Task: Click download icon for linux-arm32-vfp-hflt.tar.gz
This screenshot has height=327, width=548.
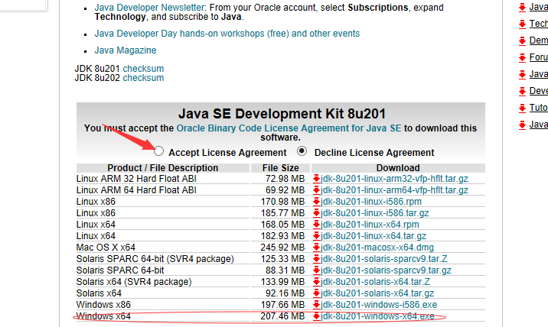Action: point(317,179)
